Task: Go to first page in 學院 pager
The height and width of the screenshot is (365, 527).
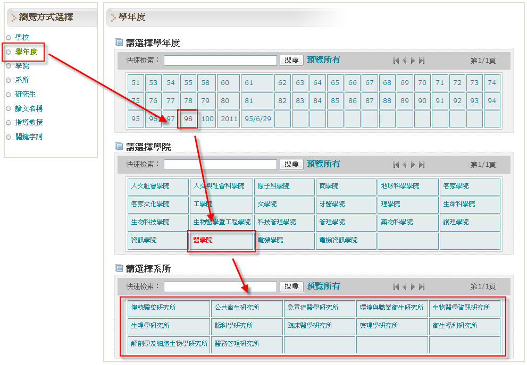Action: click(396, 165)
